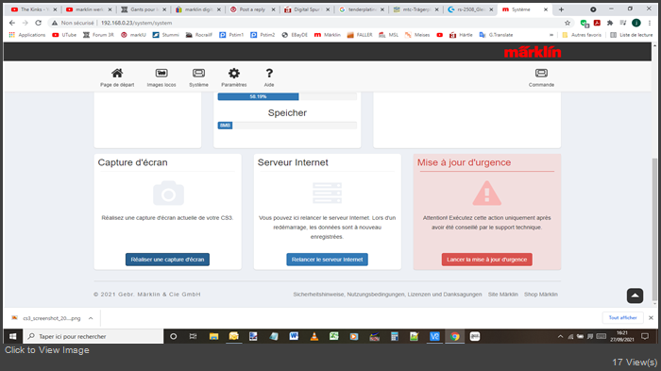This screenshot has width=661, height=371.
Task: Switch to the Gants pour tab
Action: pos(144,9)
